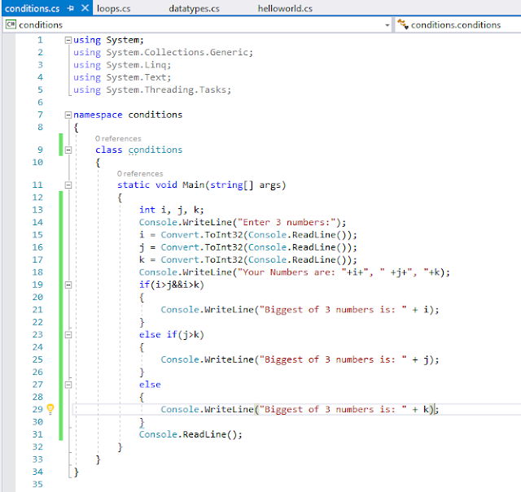Collapse the class conditions block
Viewport: 521px width, 492px height.
pyautogui.click(x=68, y=150)
